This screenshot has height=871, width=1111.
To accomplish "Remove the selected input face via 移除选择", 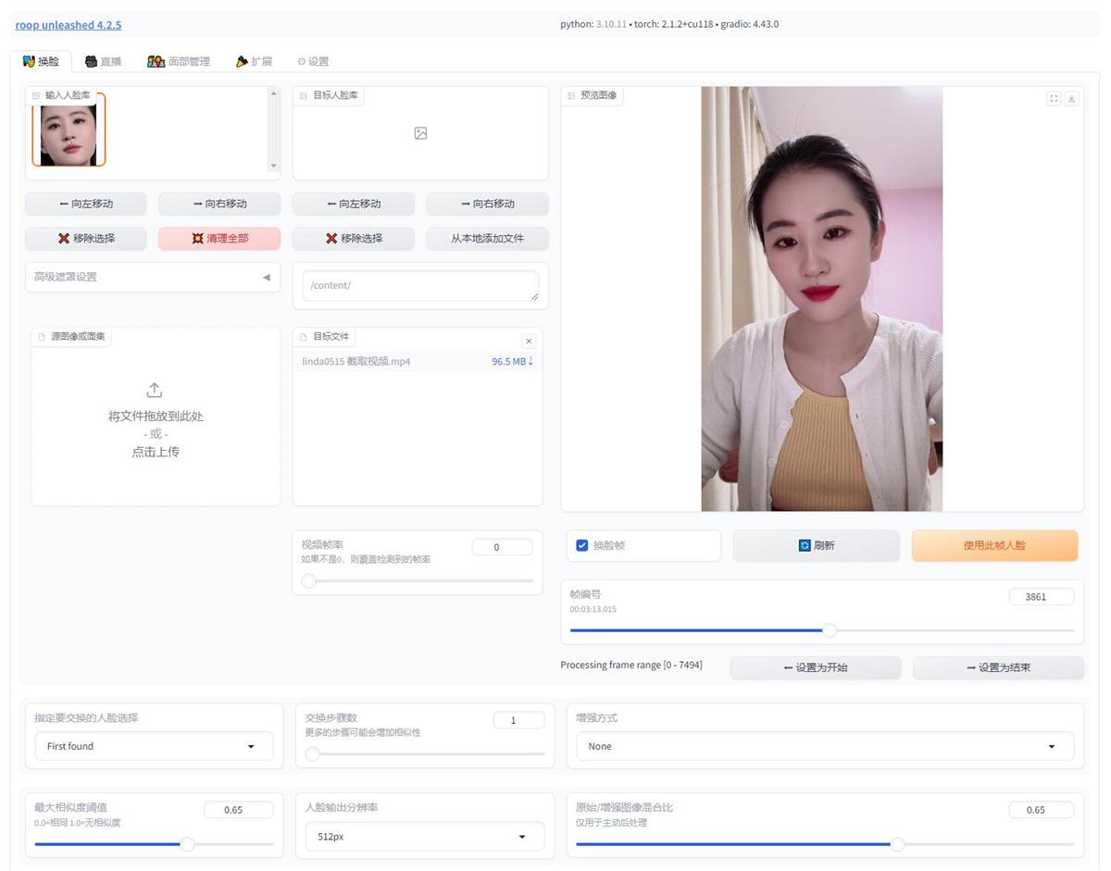I will pyautogui.click(x=85, y=238).
